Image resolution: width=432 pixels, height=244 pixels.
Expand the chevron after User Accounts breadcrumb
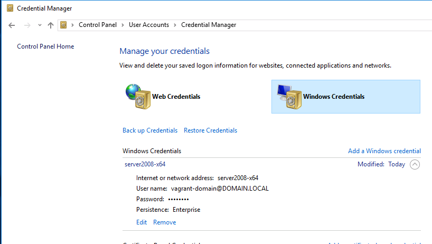click(175, 25)
